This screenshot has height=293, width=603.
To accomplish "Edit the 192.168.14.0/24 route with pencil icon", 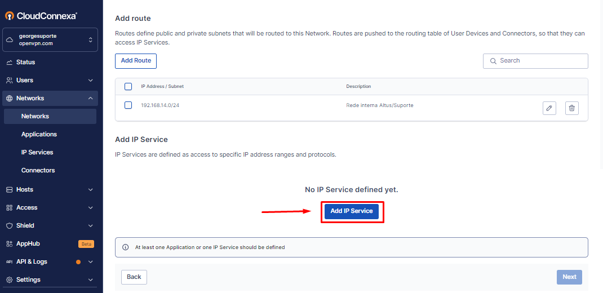I will (549, 108).
